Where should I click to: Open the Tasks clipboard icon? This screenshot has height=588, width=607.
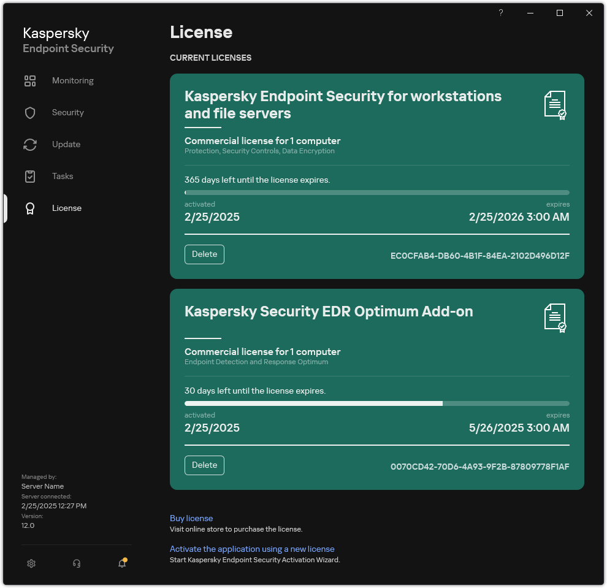(30, 176)
